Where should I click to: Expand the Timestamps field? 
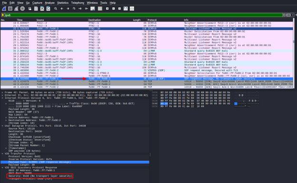click(x=6, y=148)
